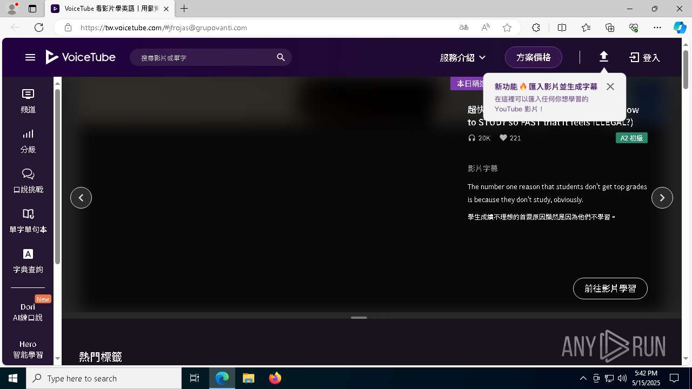Click the upload video icon
Screen dimensions: 692x389
click(x=604, y=57)
